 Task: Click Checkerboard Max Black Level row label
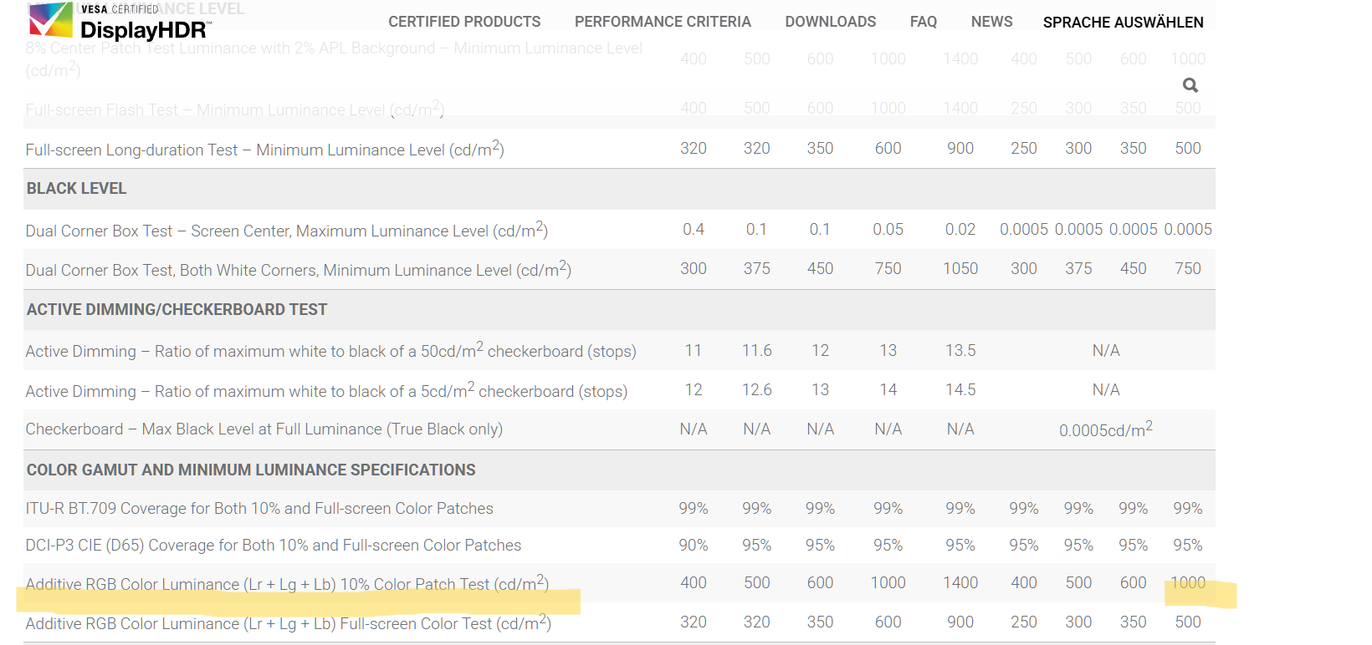pos(264,429)
